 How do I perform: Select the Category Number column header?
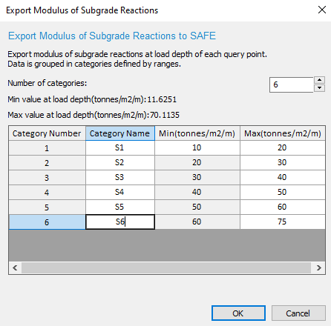coord(47,133)
